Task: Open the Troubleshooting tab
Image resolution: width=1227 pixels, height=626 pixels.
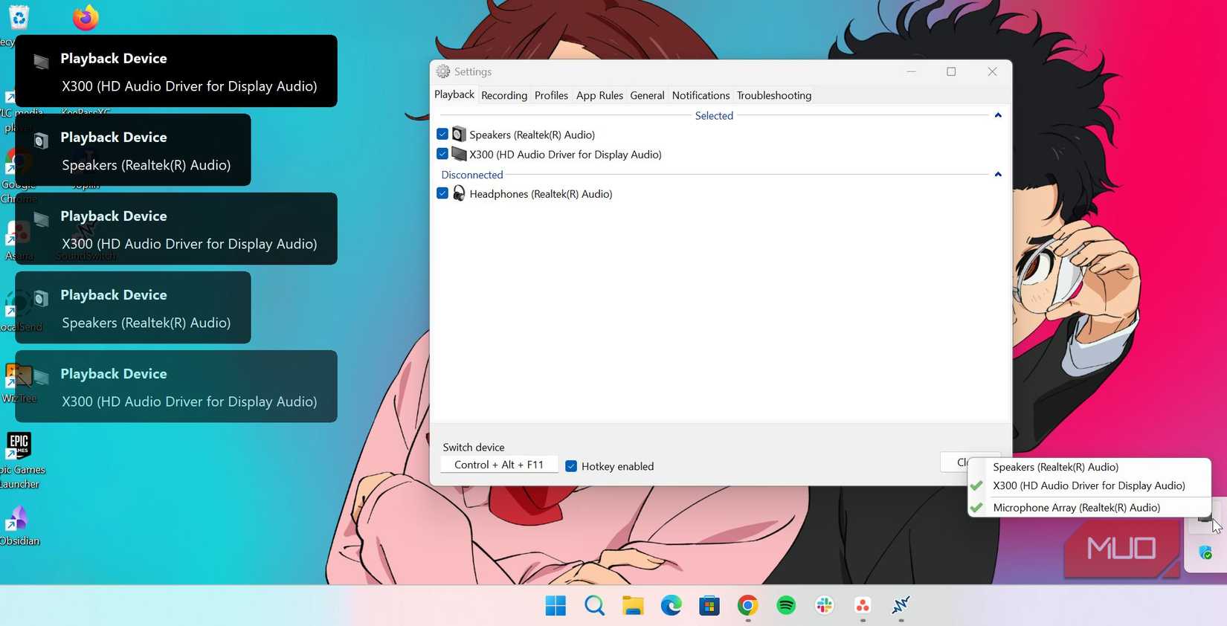Action: (x=774, y=95)
